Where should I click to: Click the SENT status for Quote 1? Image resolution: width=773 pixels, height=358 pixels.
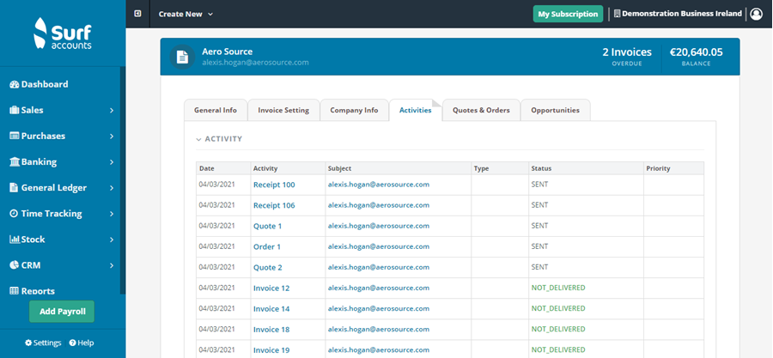539,226
